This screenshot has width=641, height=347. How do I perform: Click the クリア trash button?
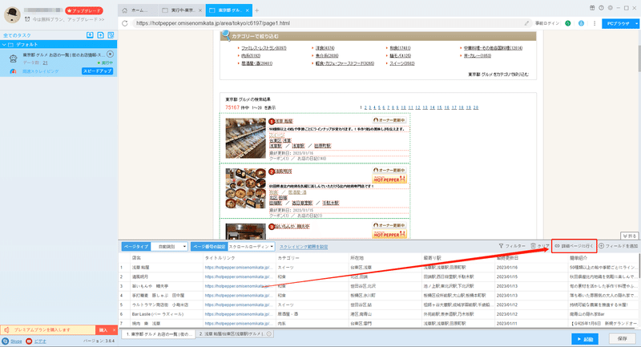[540, 246]
